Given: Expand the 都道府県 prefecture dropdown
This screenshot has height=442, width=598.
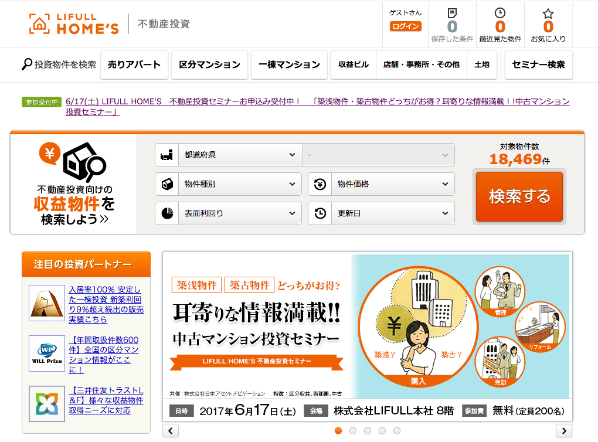Looking at the screenshot, I should coord(229,155).
